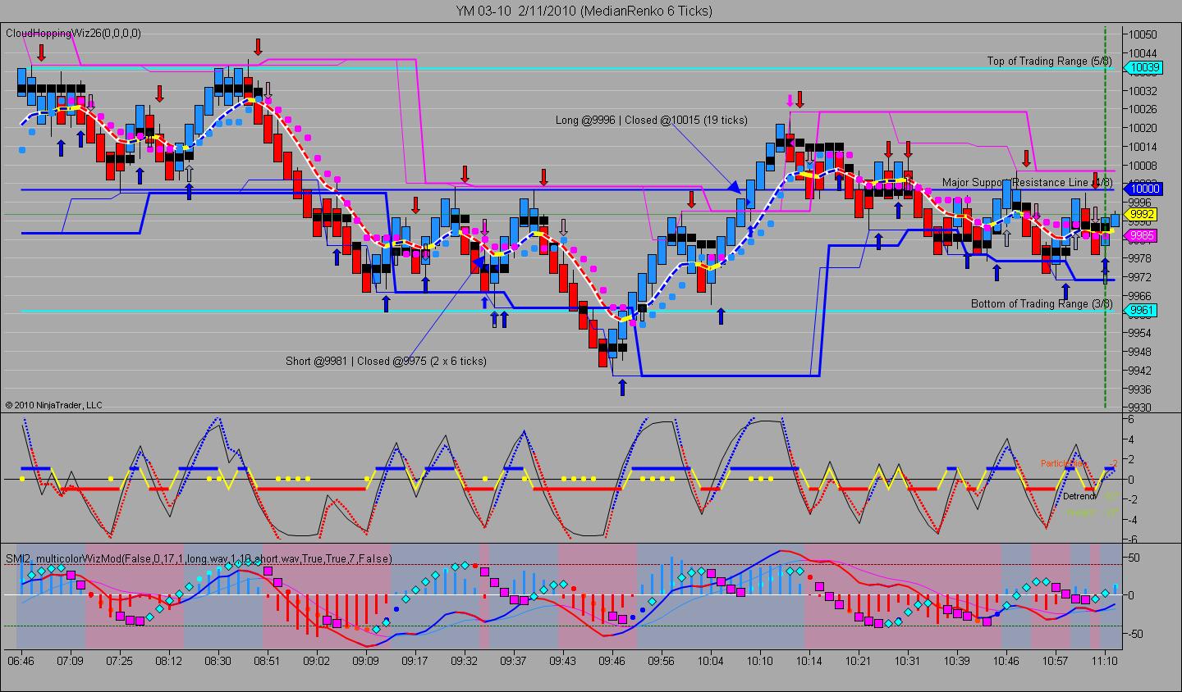This screenshot has height=692, width=1182.
Task: Click the NinjaTrader, LLC copyright text
Action: [x=53, y=404]
